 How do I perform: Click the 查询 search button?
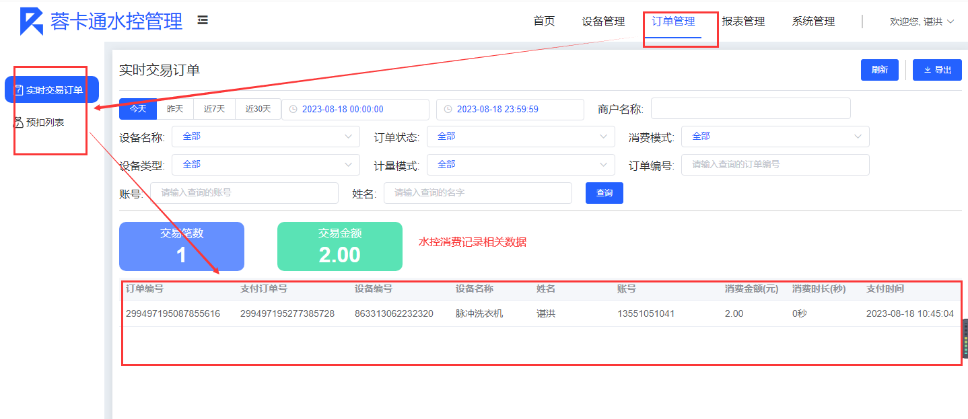tap(604, 193)
